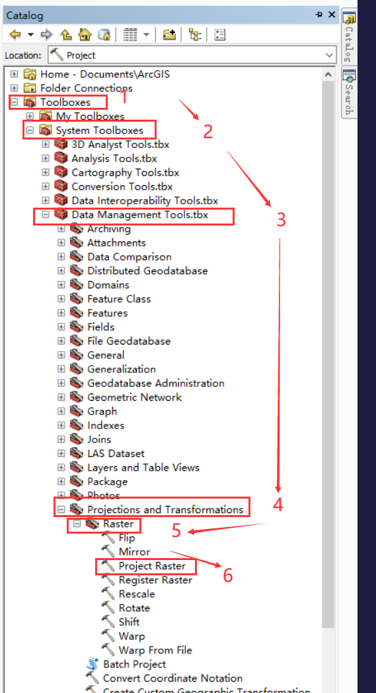Click the Connect To Folder icon

coord(169,34)
